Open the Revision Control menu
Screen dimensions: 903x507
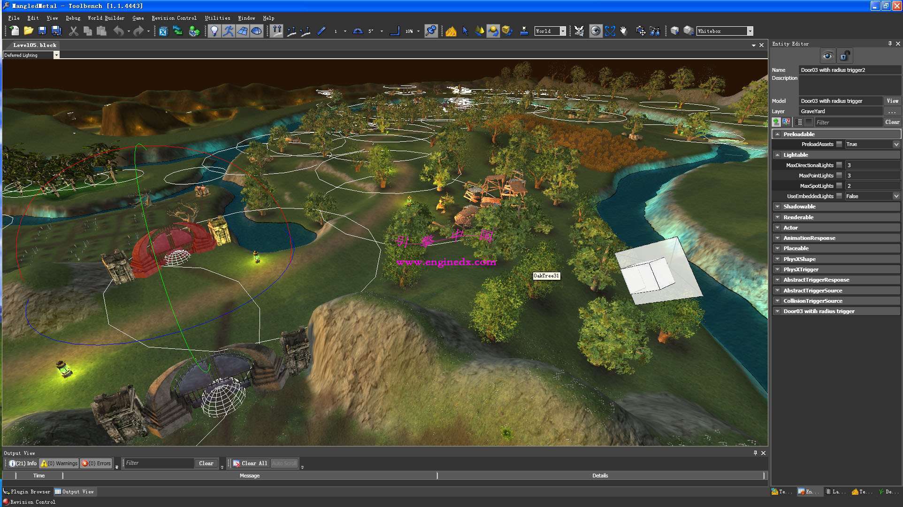coord(174,18)
